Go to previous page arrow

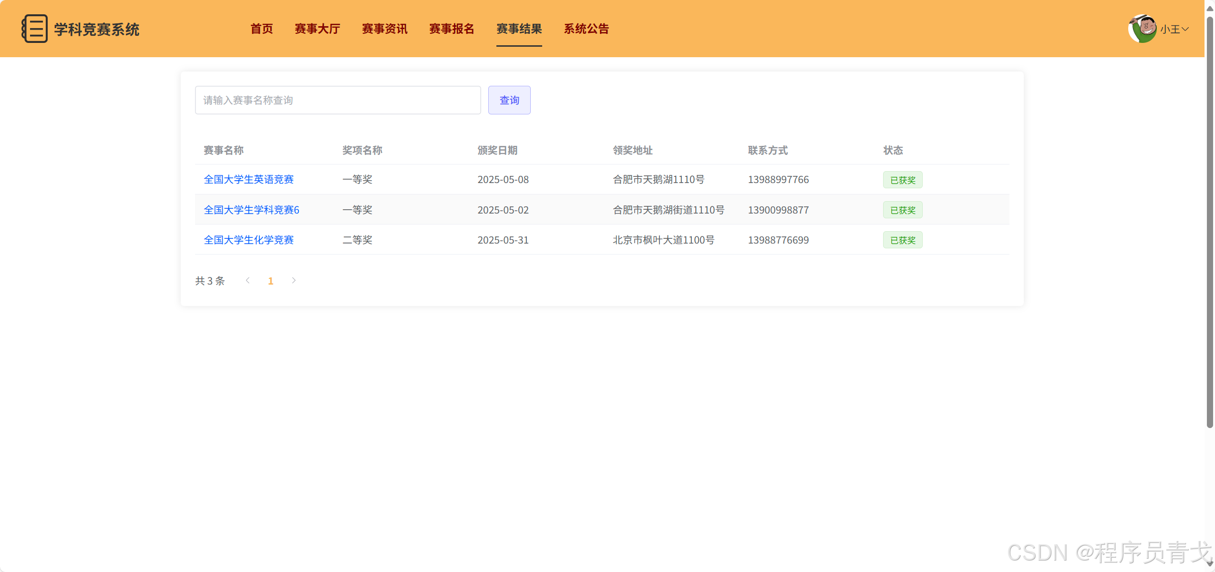pos(247,281)
